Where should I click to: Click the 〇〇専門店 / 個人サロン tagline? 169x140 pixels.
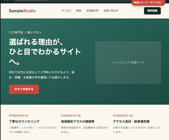[x=25, y=32]
